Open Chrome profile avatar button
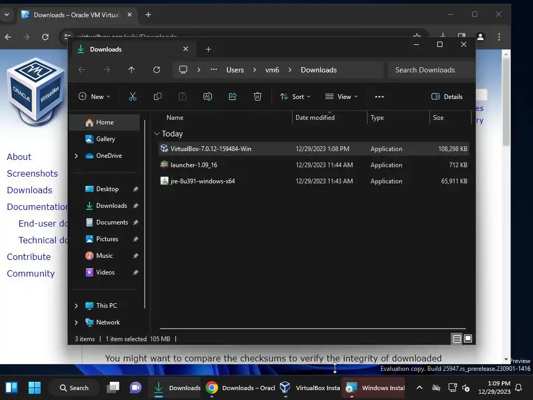 tap(480, 37)
